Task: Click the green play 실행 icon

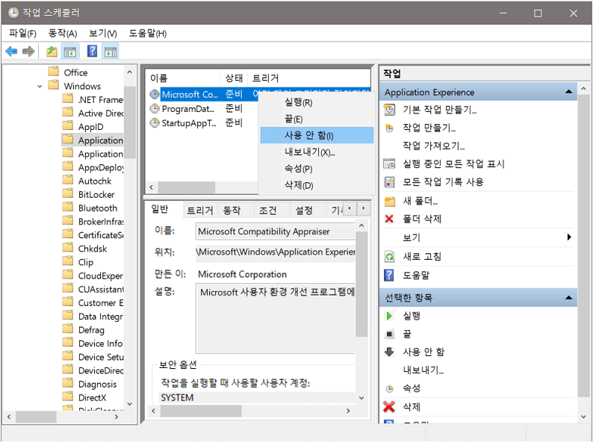Action: click(389, 316)
